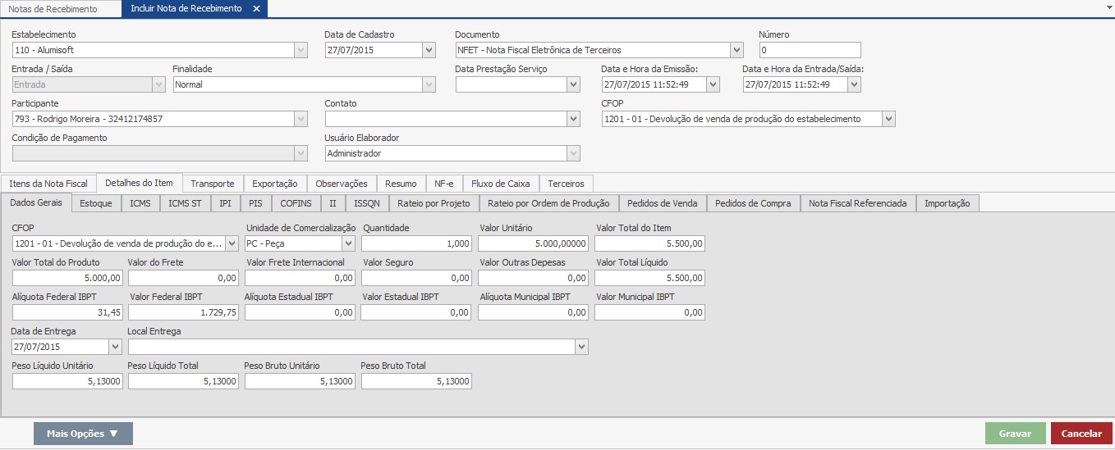Viewport: 1115px width, 450px height.
Task: Open the tab list arrow at top right
Action: [x=1108, y=5]
